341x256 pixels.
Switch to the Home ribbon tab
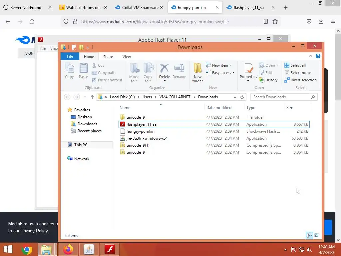pos(89,57)
